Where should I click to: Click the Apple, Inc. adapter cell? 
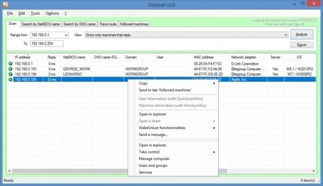239,79
